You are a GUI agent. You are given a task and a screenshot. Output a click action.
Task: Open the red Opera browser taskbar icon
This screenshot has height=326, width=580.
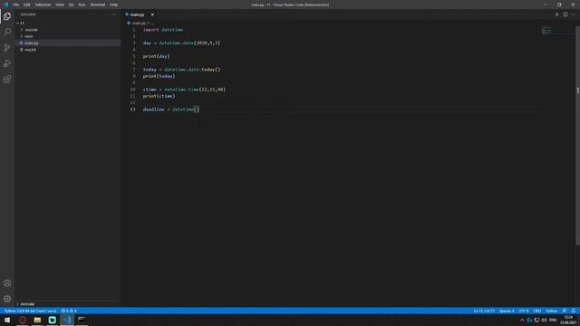point(22,320)
